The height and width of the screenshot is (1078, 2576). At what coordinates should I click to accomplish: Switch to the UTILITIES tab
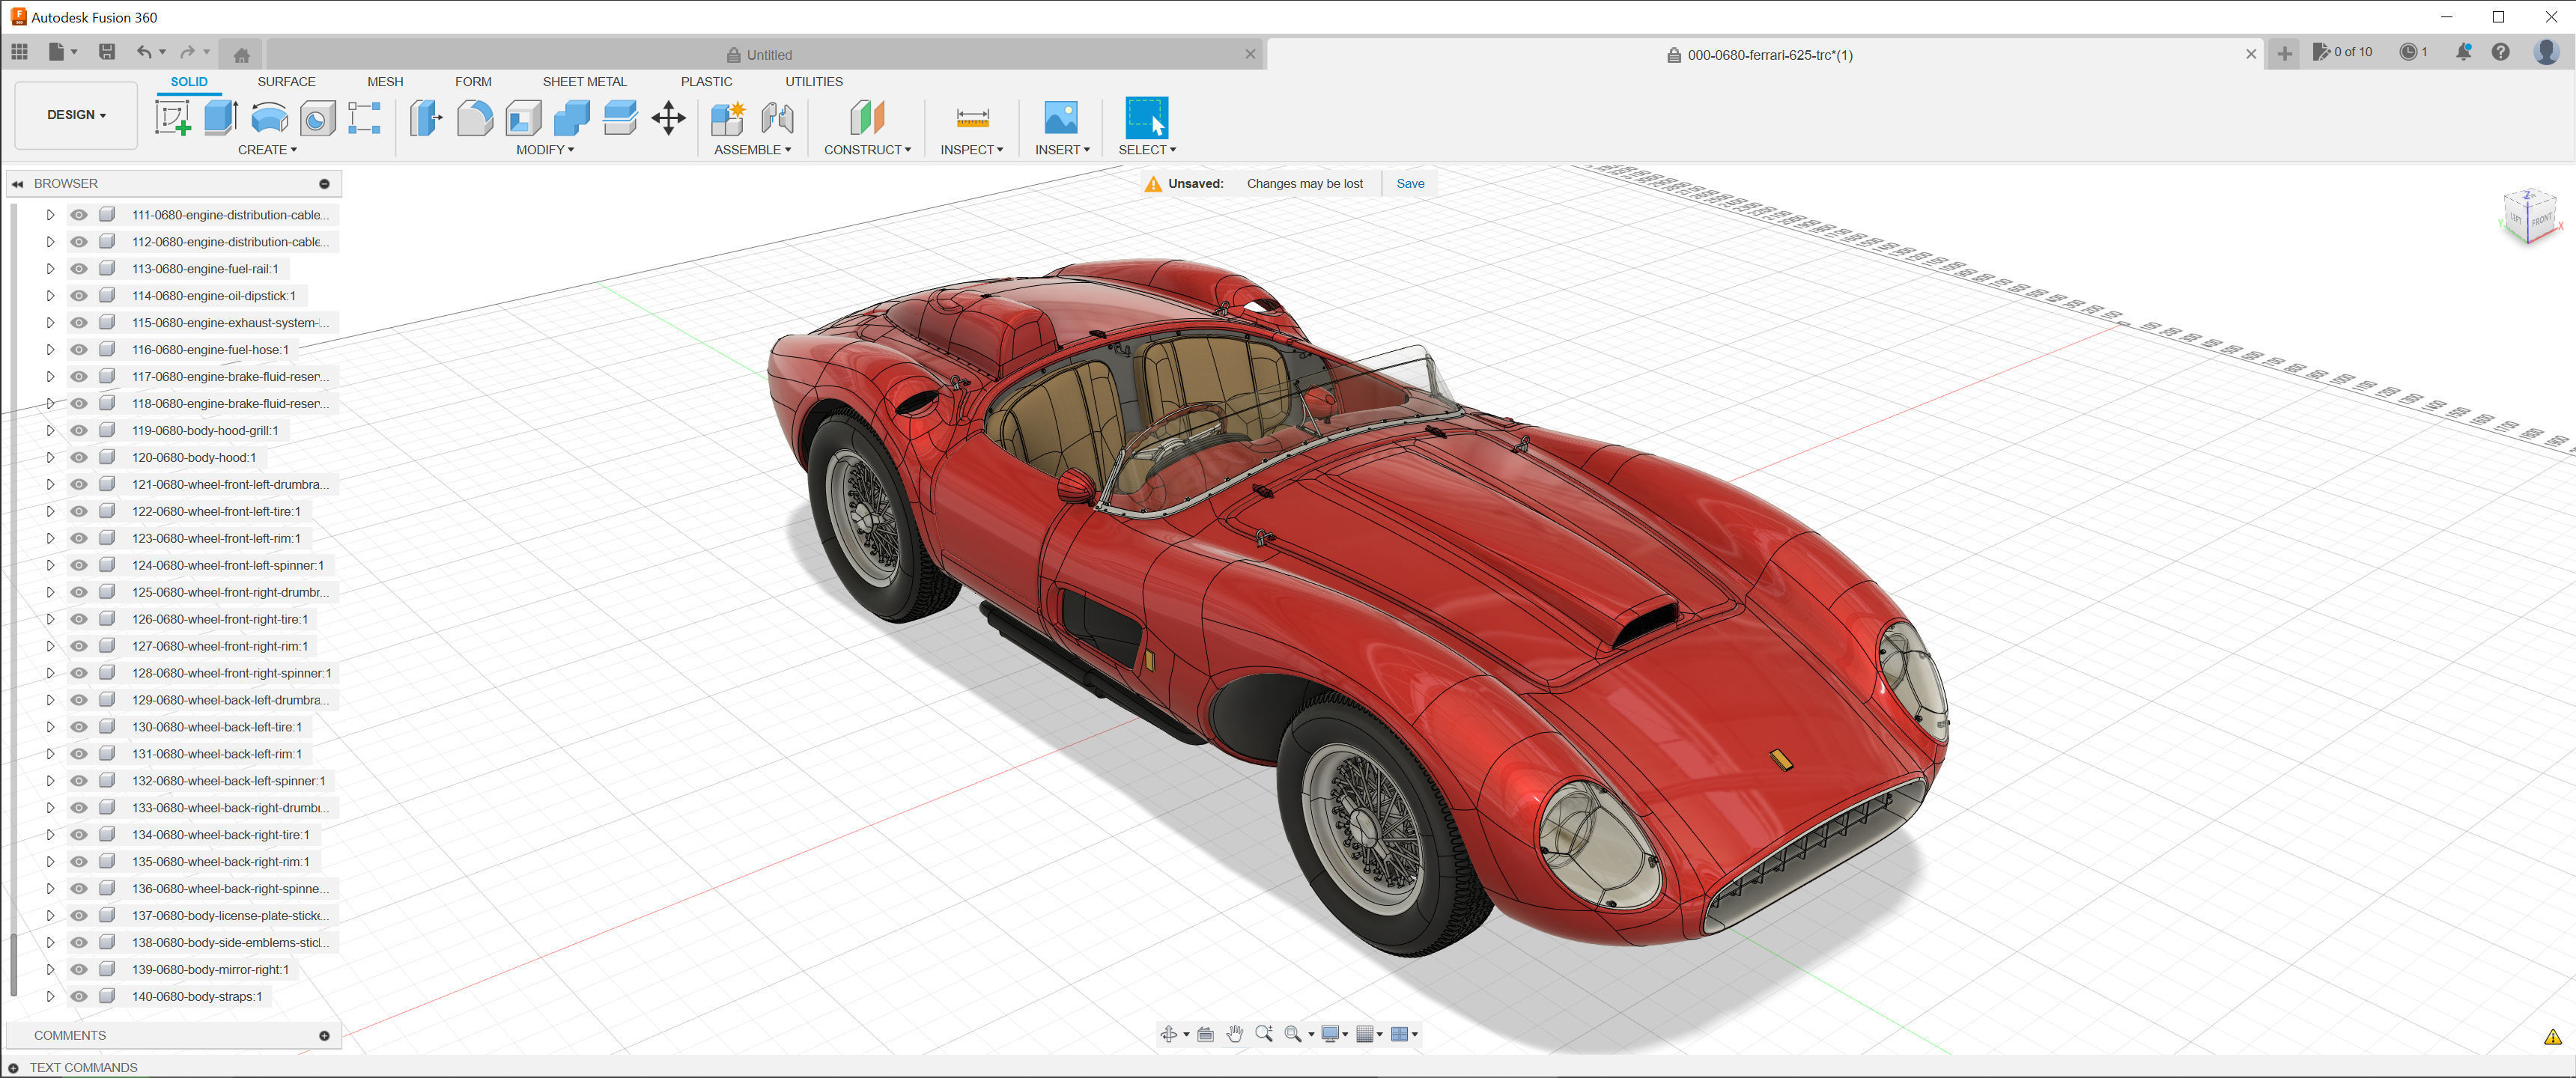(x=813, y=82)
